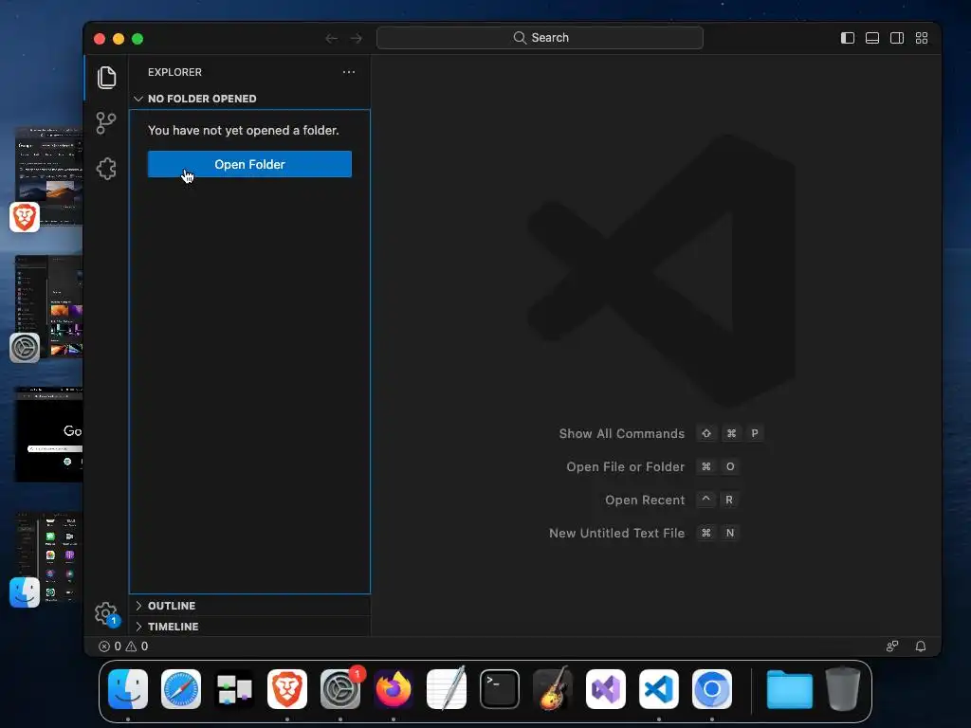The height and width of the screenshot is (728, 971).
Task: Open Finder from the Dock
Action: (x=128, y=689)
